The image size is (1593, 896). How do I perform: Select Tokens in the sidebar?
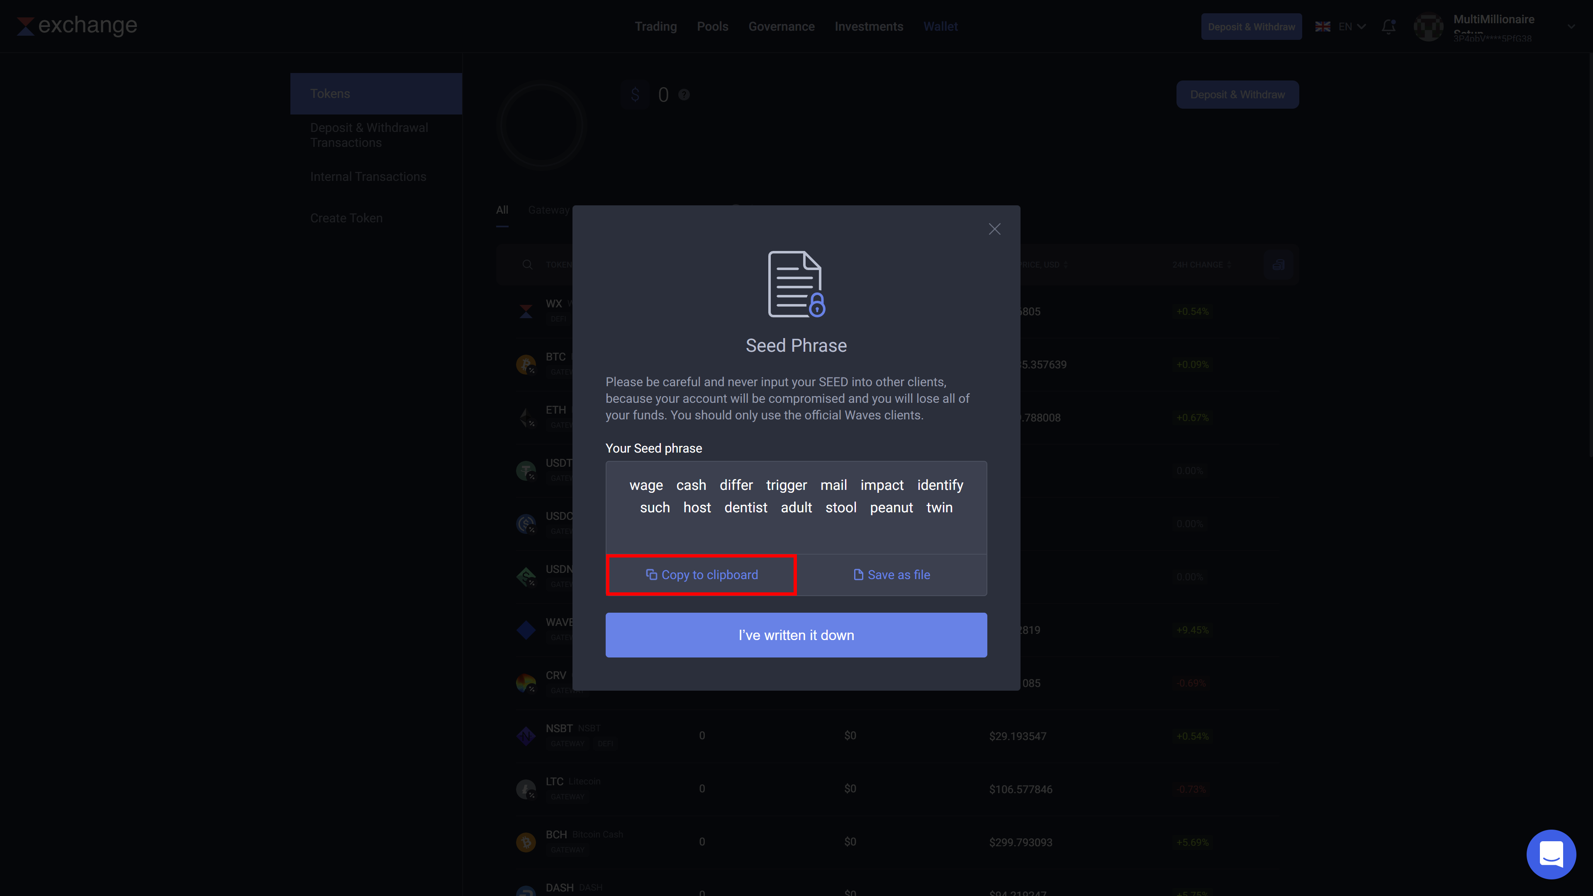[376, 93]
